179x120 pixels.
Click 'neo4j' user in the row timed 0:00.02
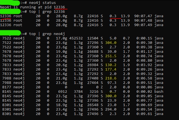[x=19, y=92]
